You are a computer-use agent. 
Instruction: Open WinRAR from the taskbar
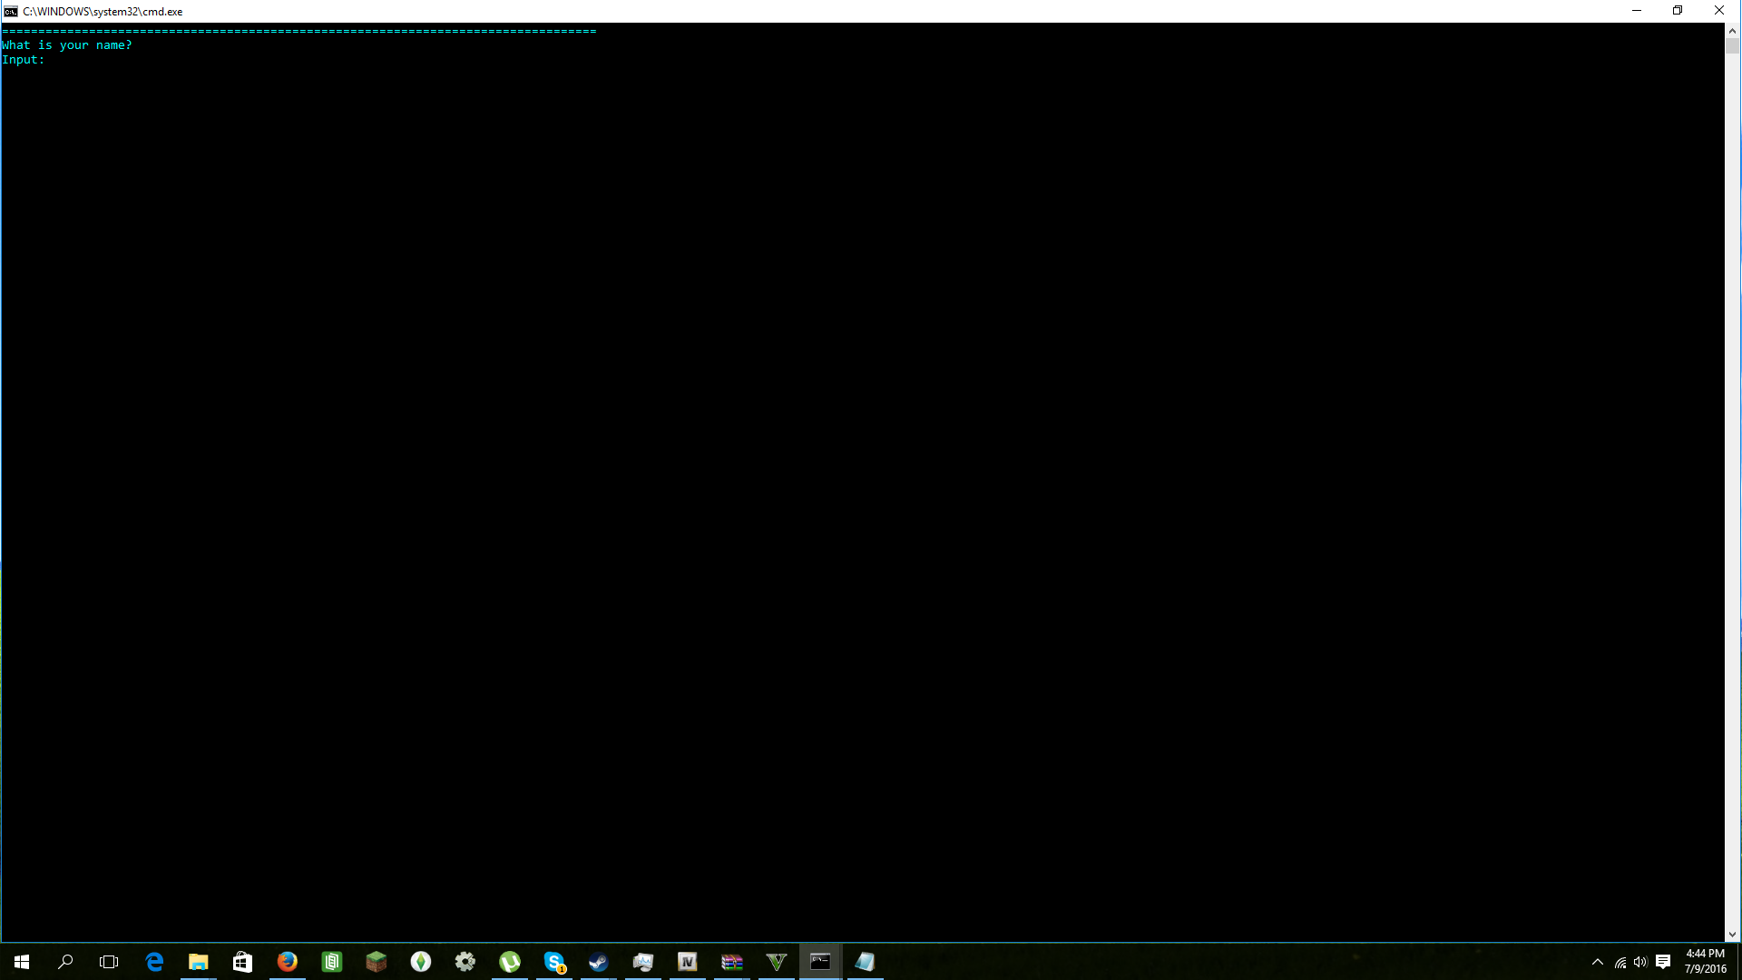(731, 962)
